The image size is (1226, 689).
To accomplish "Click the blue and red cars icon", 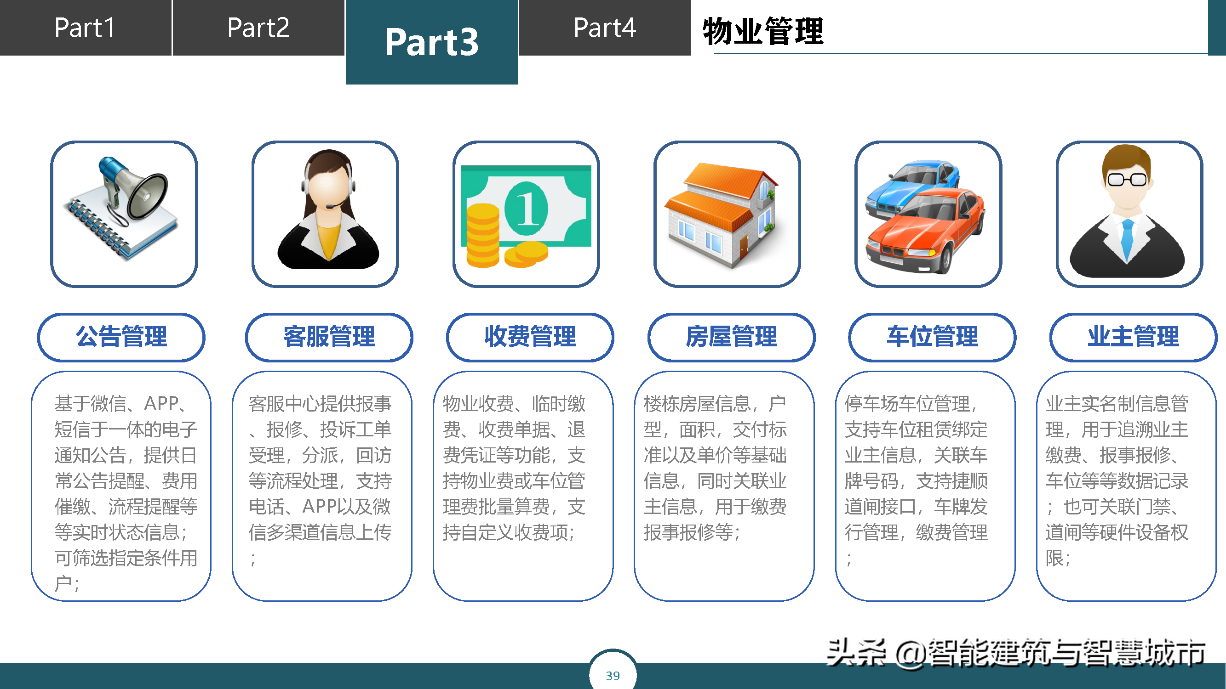I will [928, 214].
